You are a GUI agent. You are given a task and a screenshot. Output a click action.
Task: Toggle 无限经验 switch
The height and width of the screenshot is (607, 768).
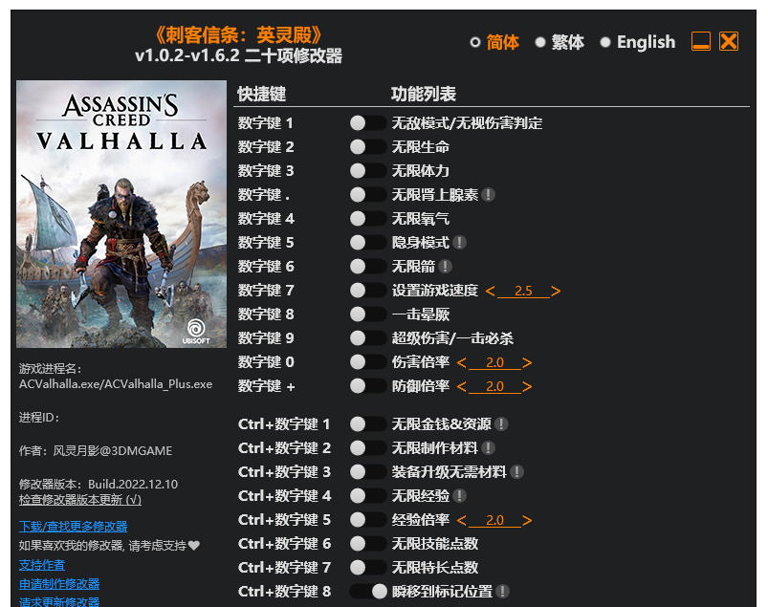(367, 496)
